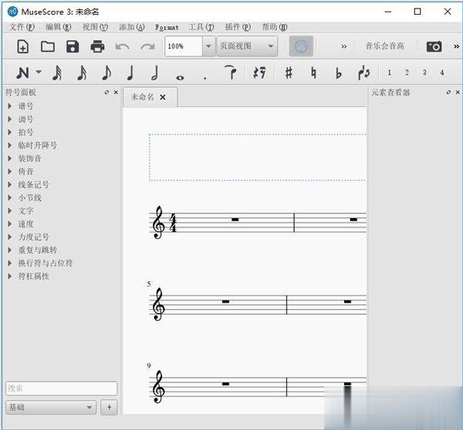Apply a sharp accidental

[x=289, y=72]
